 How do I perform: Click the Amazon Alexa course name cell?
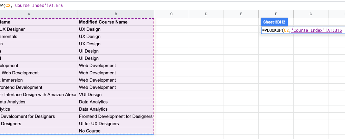[x=38, y=95]
